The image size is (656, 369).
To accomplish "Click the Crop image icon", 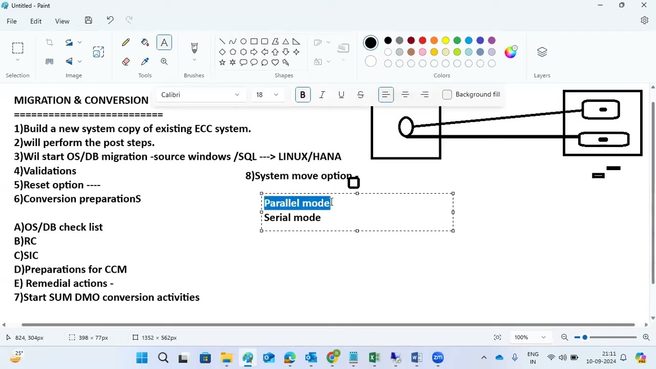I will coord(50,43).
